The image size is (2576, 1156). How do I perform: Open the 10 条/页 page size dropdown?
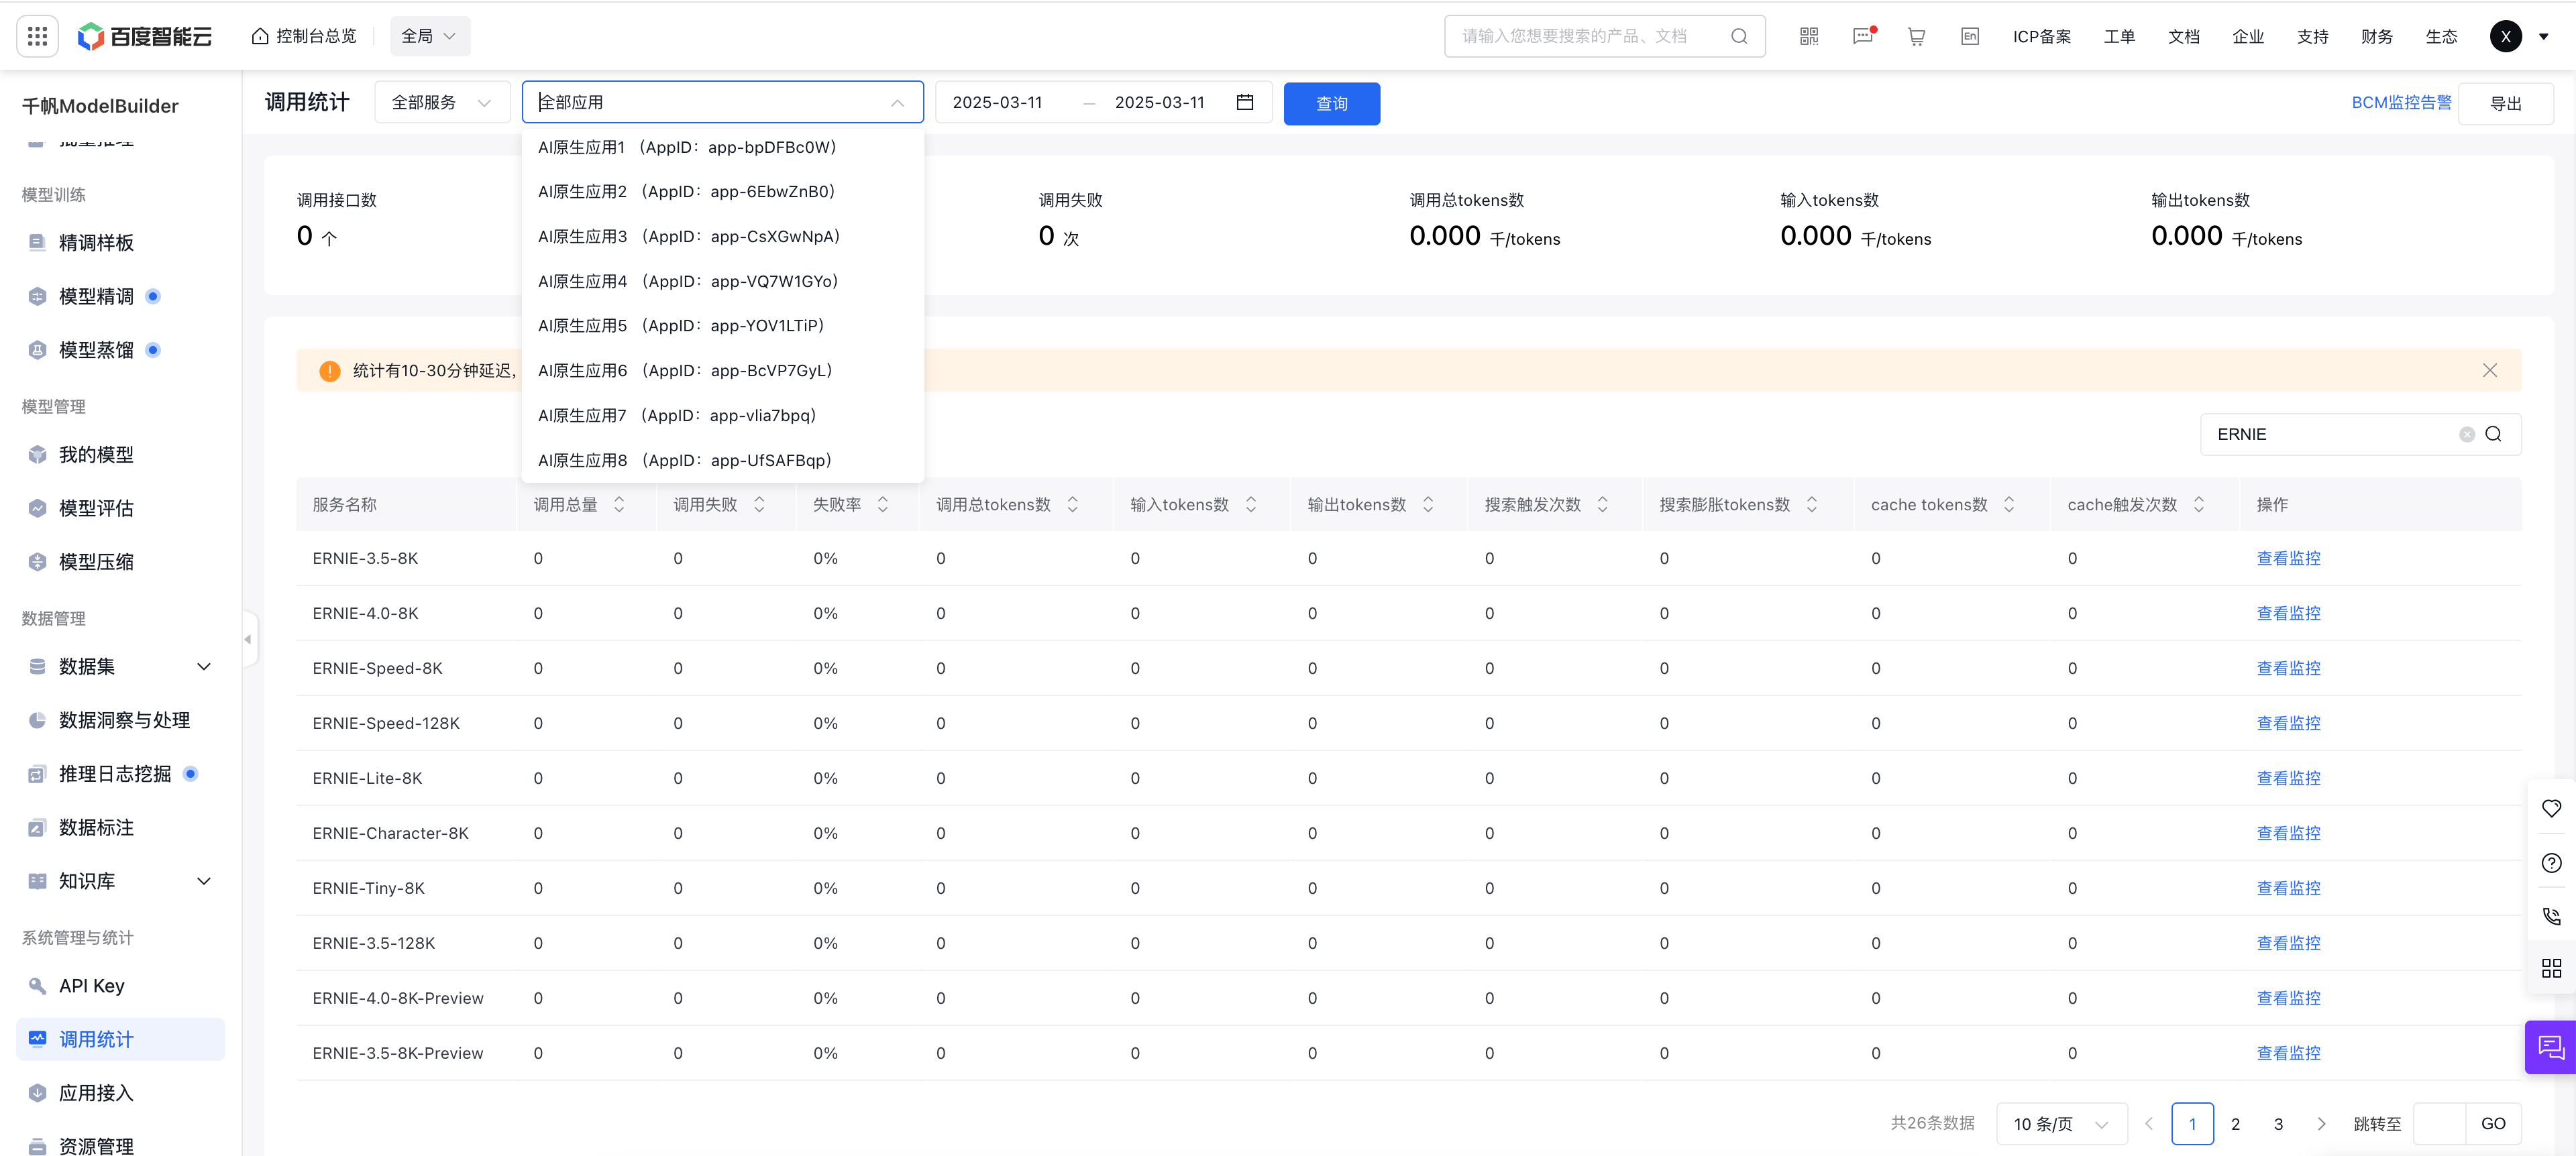coord(2062,1124)
